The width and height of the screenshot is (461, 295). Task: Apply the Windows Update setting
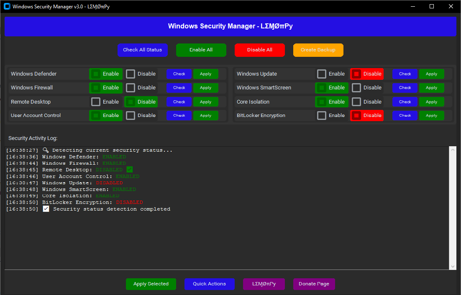coord(431,74)
